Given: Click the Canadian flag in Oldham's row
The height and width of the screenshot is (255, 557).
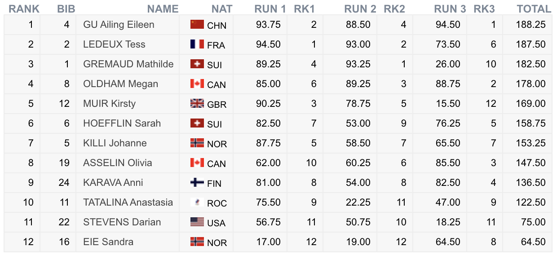Looking at the screenshot, I should 197,84.
